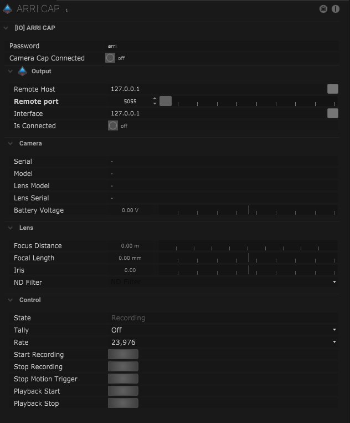Image resolution: width=350 pixels, height=423 pixels.
Task: Collapse the [IO] ARRI CAP section
Action: point(6,28)
